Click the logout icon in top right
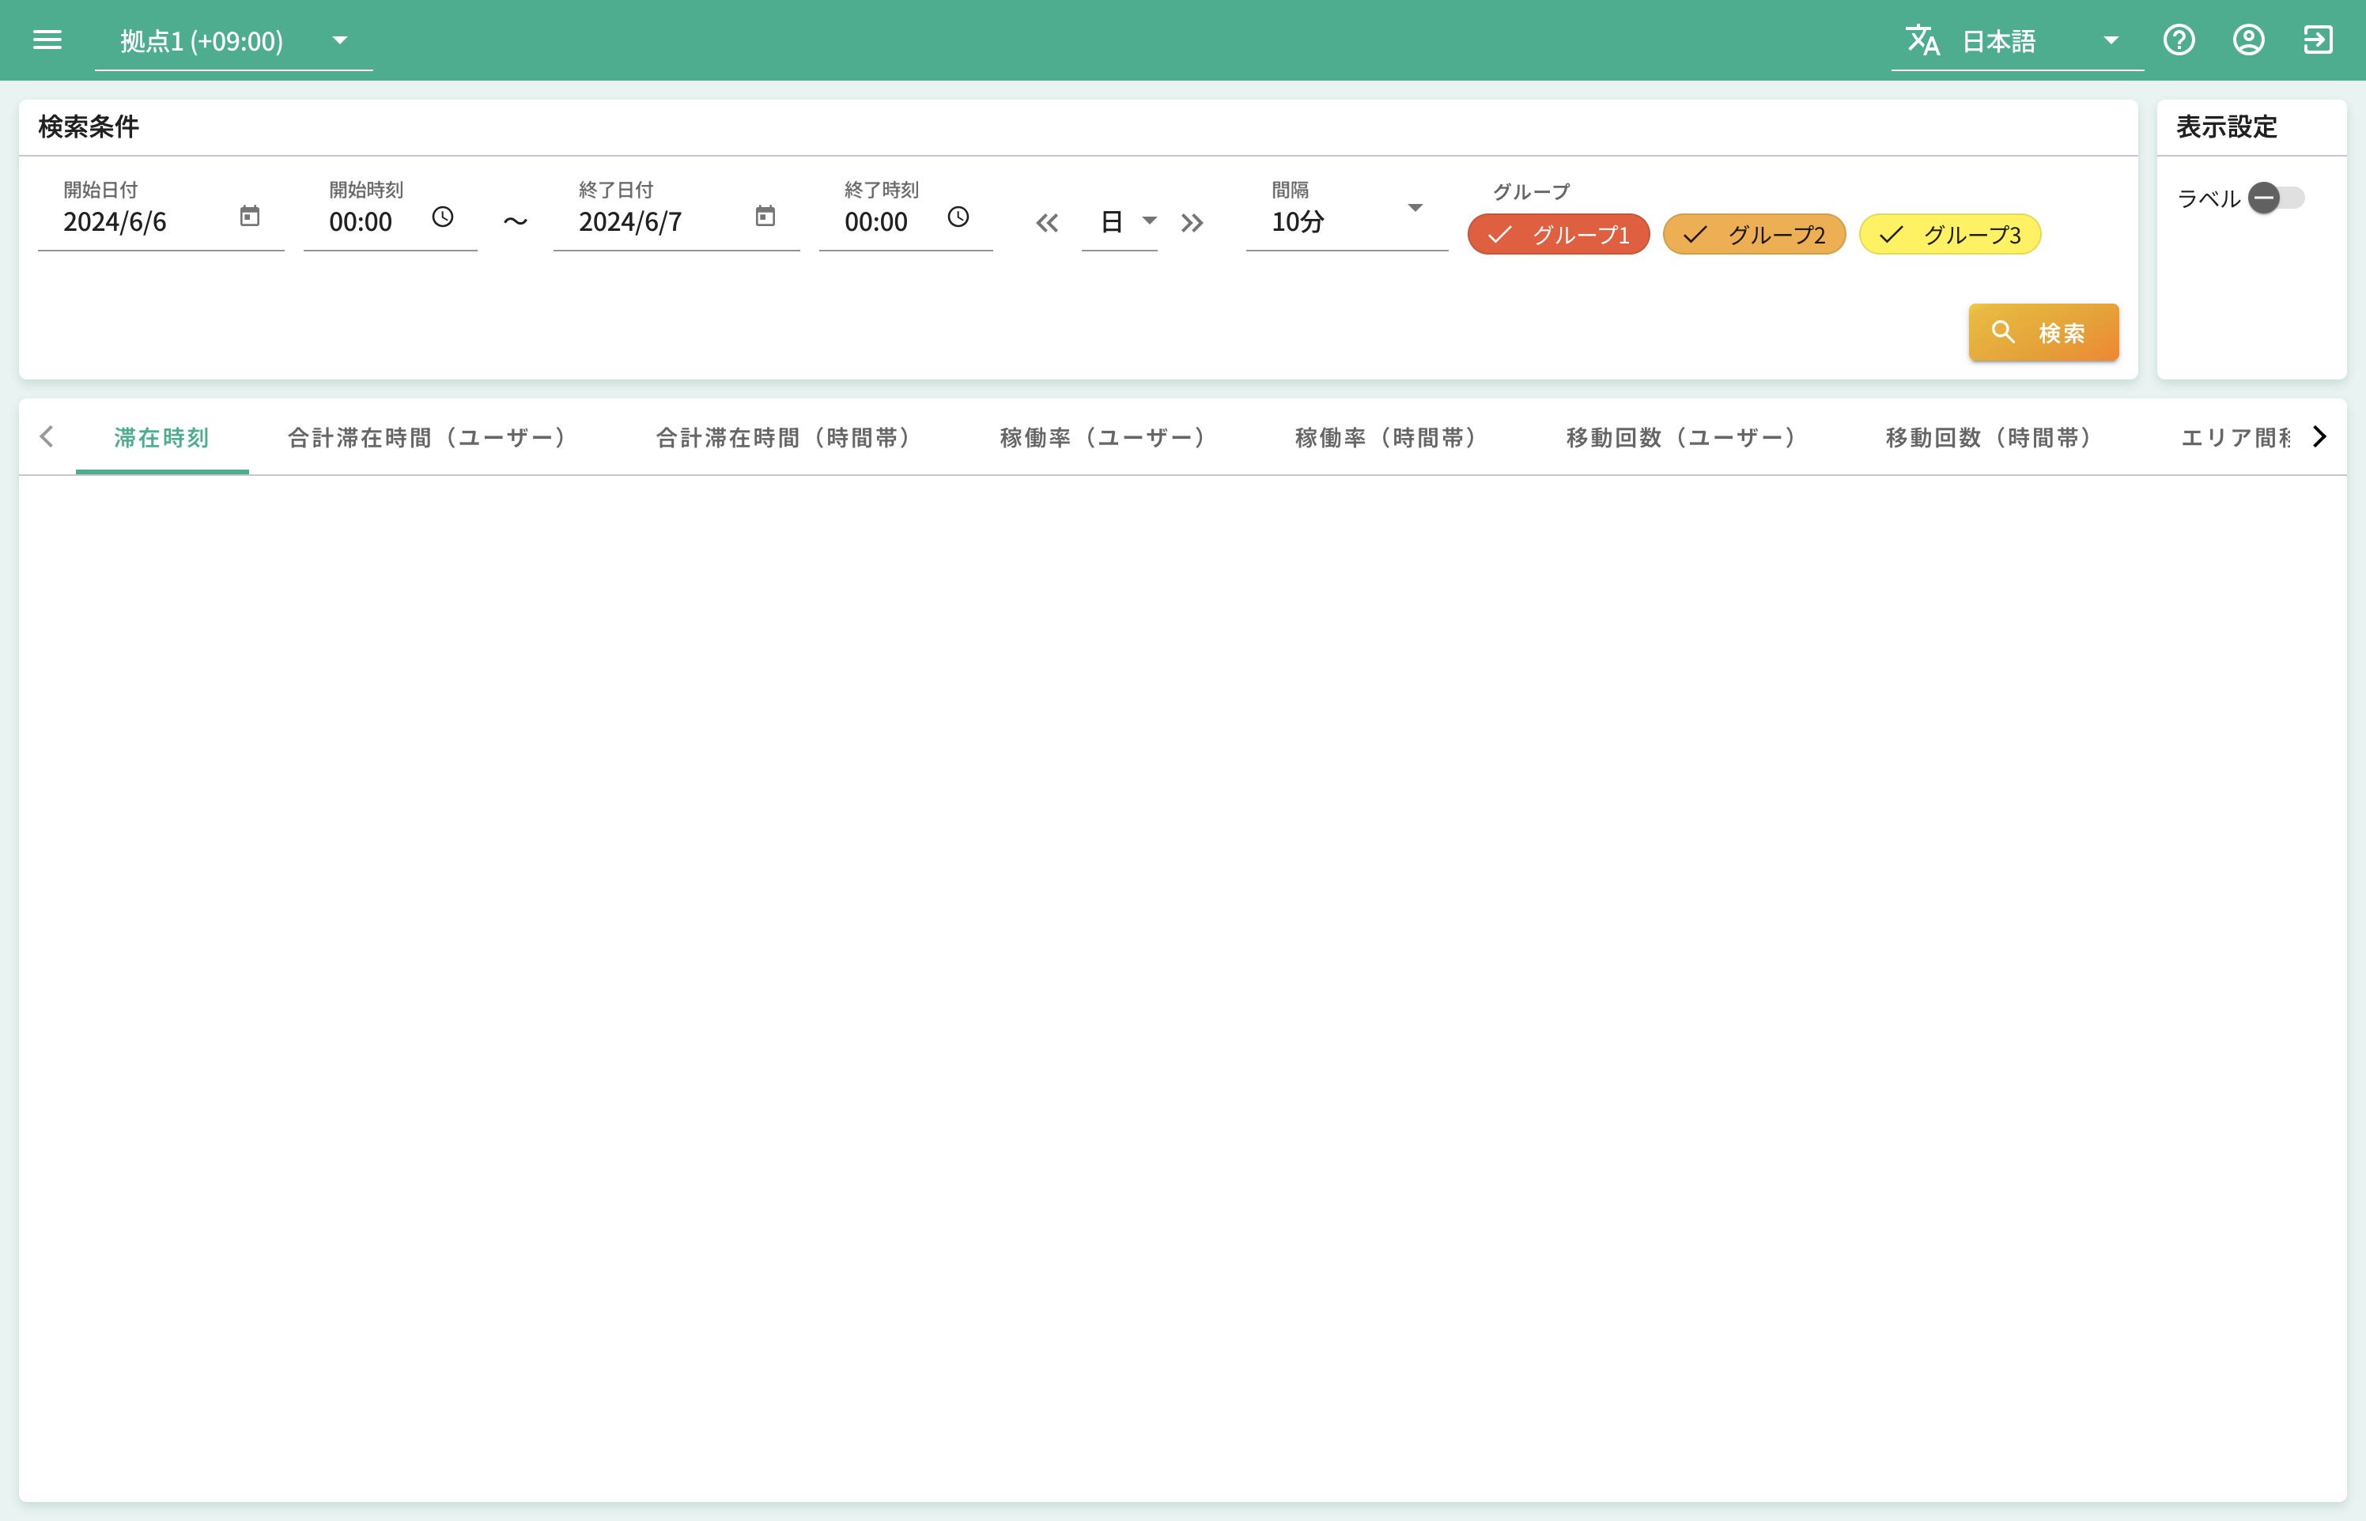The width and height of the screenshot is (2366, 1521). (2319, 40)
